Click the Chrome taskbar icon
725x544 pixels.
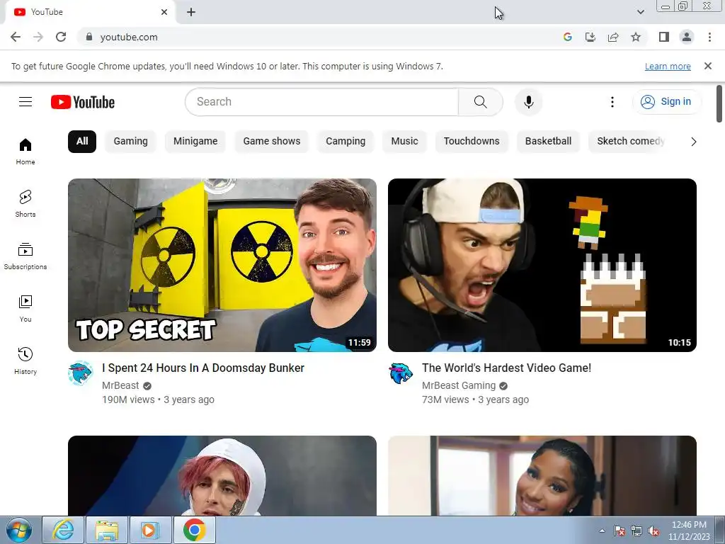pyautogui.click(x=194, y=530)
